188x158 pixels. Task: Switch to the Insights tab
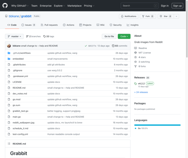[x=133, y=25]
